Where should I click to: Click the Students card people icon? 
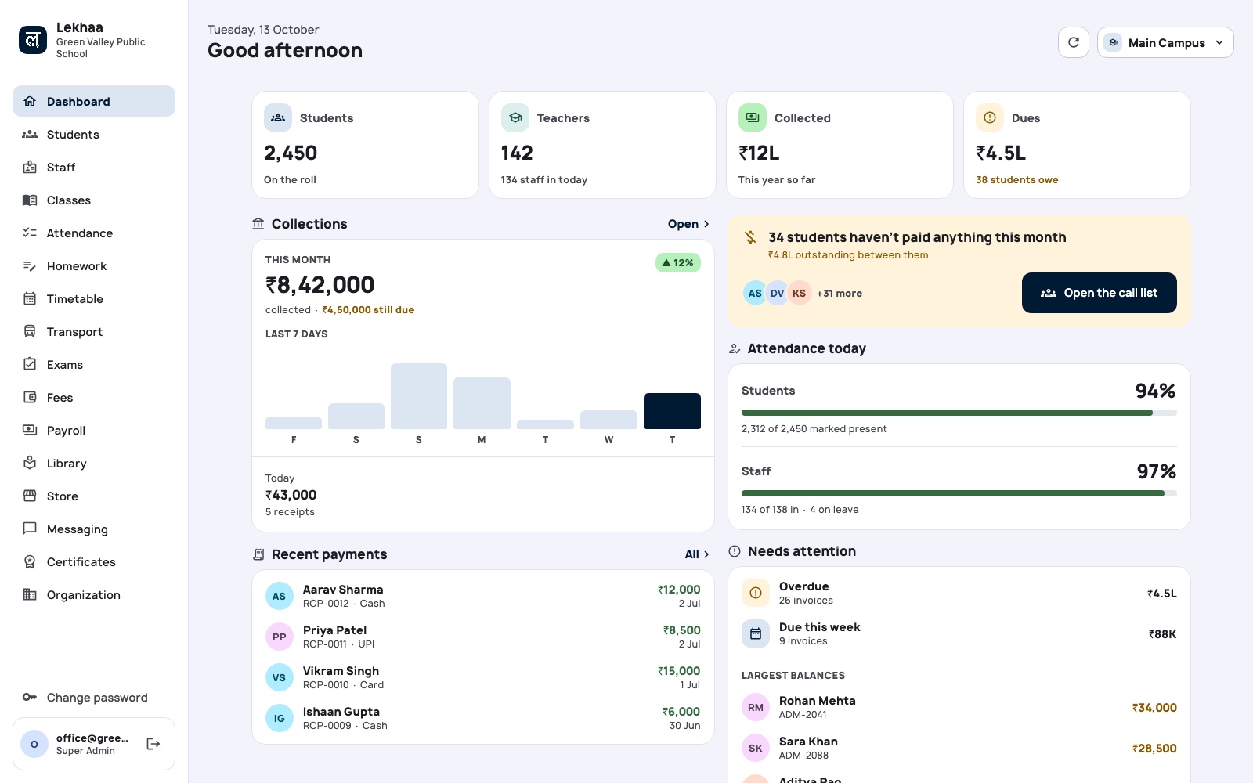click(x=278, y=117)
